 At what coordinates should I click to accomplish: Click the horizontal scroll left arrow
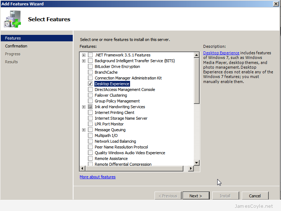click(82, 168)
